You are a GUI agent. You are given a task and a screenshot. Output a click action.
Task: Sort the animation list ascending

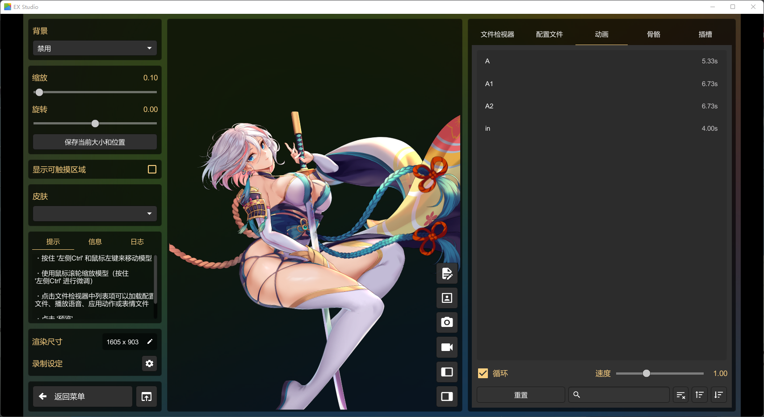pos(700,395)
